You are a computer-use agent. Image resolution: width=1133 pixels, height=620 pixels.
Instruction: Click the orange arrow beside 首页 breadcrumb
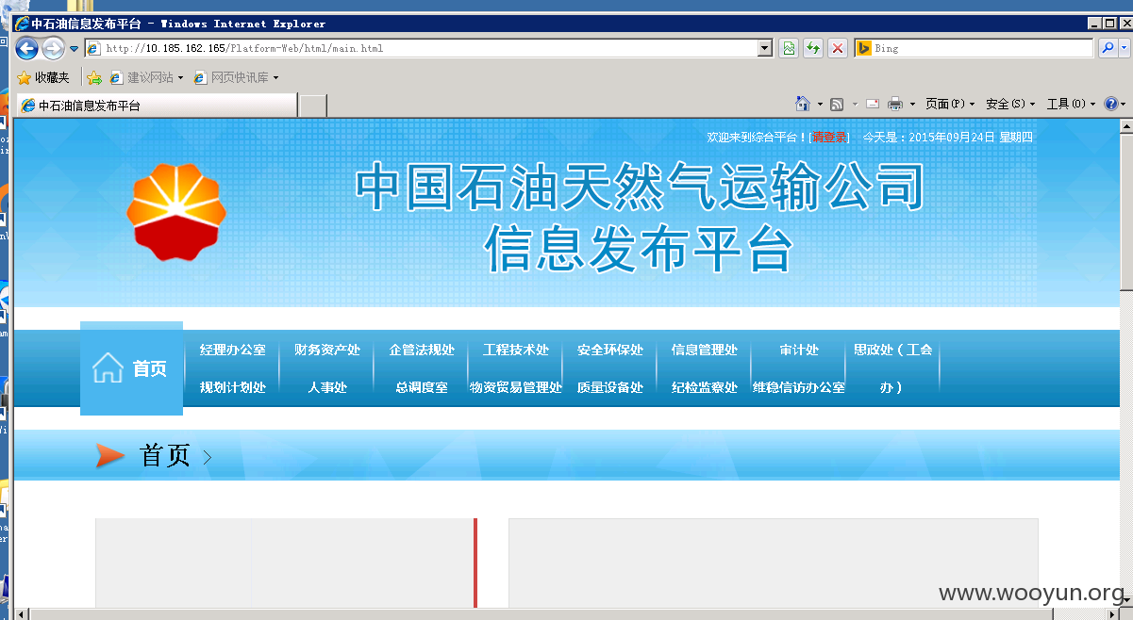[110, 456]
